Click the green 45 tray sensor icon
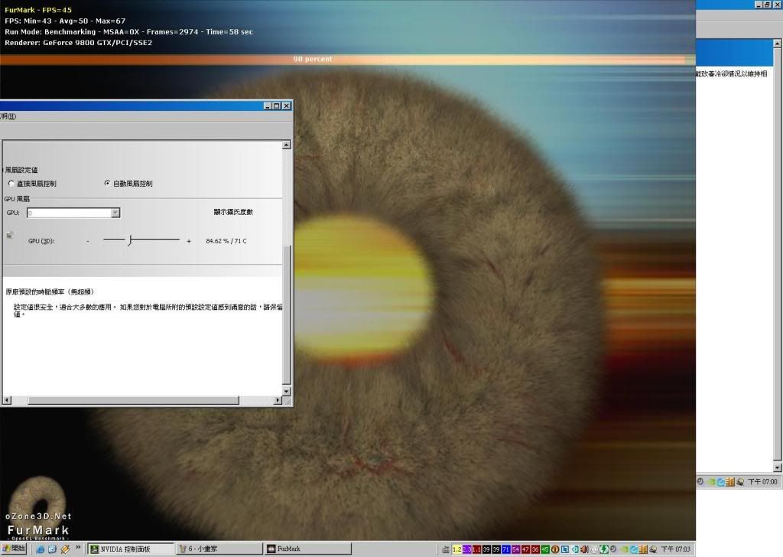 coord(545,549)
